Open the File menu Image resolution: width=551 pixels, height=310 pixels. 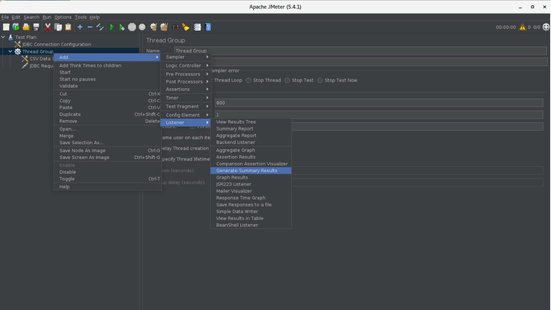(5, 17)
